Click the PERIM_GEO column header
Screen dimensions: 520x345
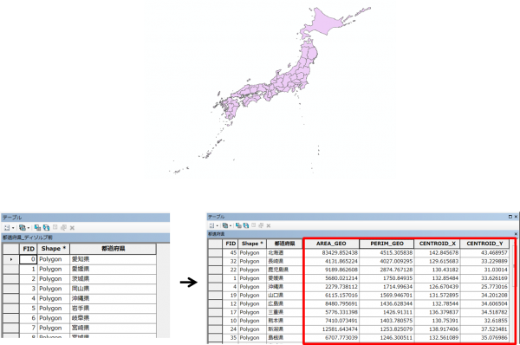(x=387, y=244)
